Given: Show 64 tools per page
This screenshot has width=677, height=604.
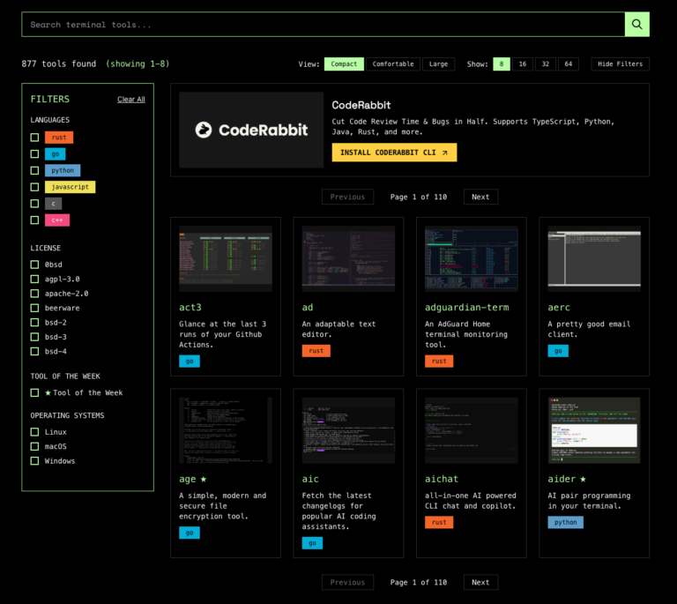Looking at the screenshot, I should pos(569,63).
